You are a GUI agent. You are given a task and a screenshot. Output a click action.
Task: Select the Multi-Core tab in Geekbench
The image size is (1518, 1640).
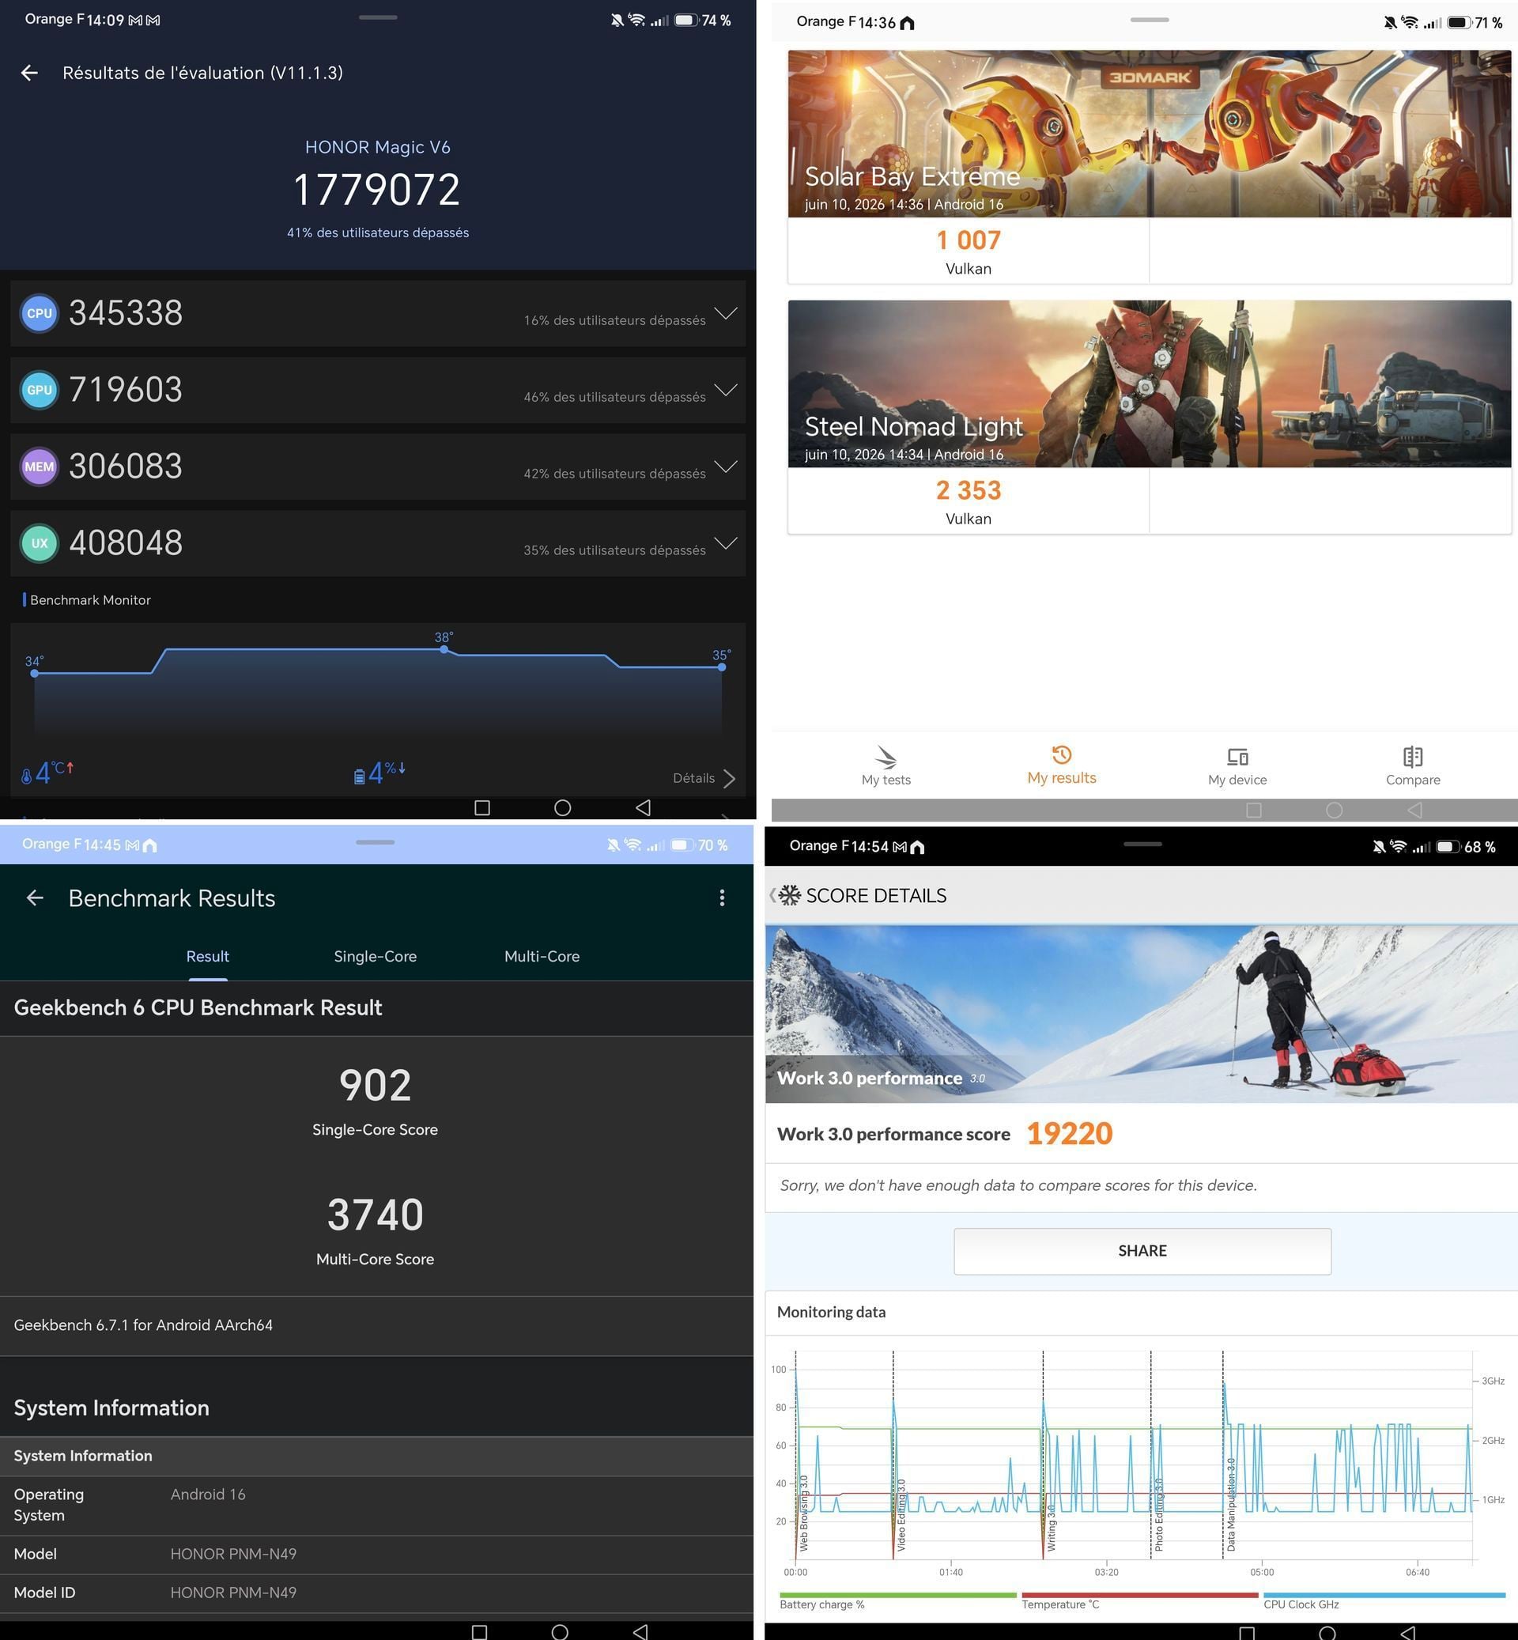point(542,956)
